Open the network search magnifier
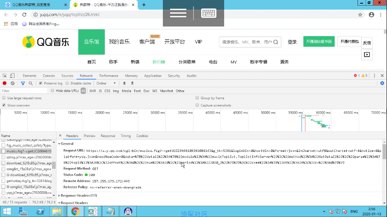 (31, 84)
